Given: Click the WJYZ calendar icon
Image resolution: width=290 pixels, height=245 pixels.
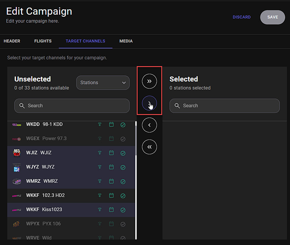Looking at the screenshot, I should (x=111, y=167).
